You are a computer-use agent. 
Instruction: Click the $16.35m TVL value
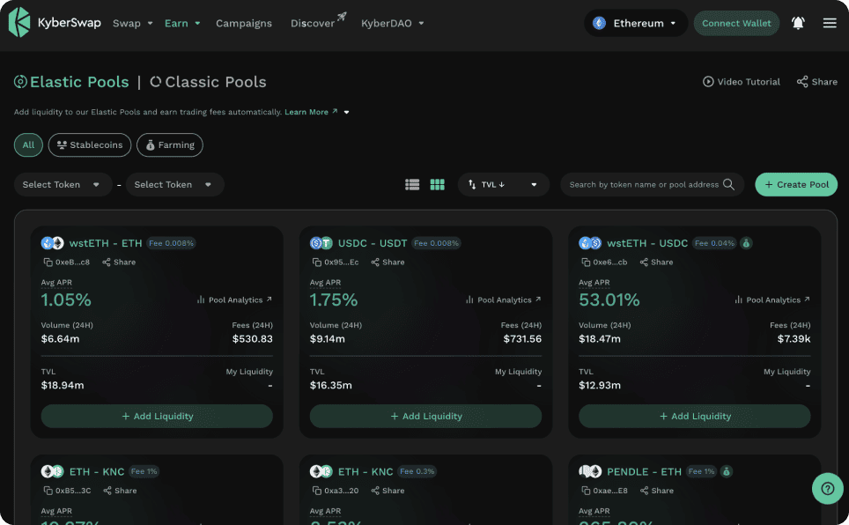[x=331, y=385]
